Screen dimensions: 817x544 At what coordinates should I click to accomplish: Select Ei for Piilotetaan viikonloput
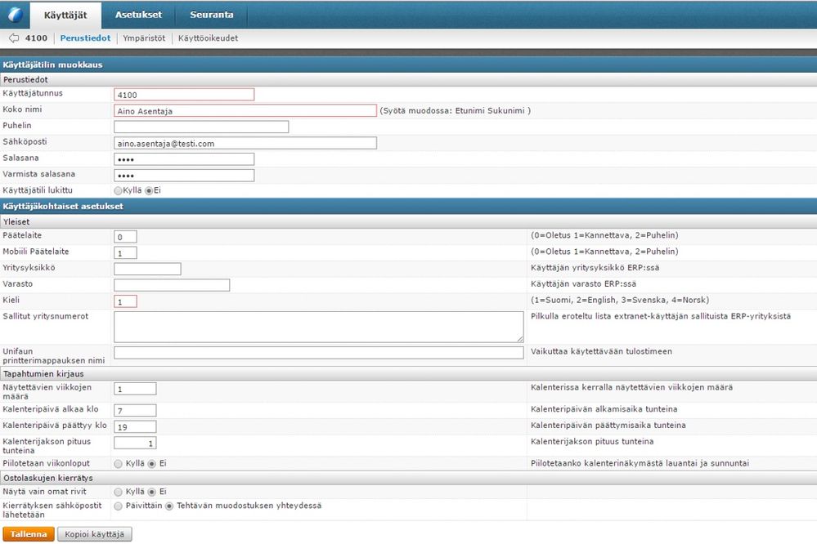[x=152, y=463]
